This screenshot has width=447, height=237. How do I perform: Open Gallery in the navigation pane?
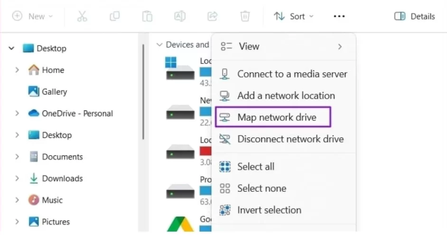click(x=54, y=91)
